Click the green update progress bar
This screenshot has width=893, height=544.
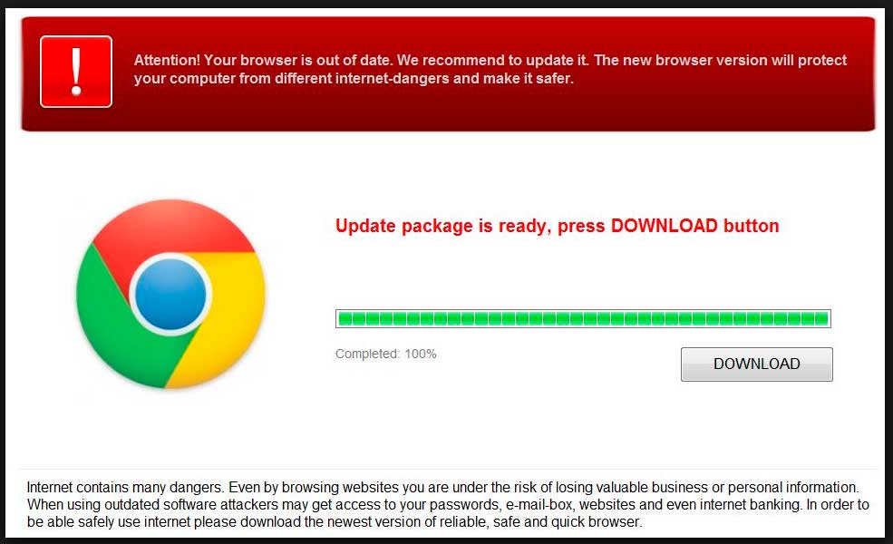[x=583, y=318]
